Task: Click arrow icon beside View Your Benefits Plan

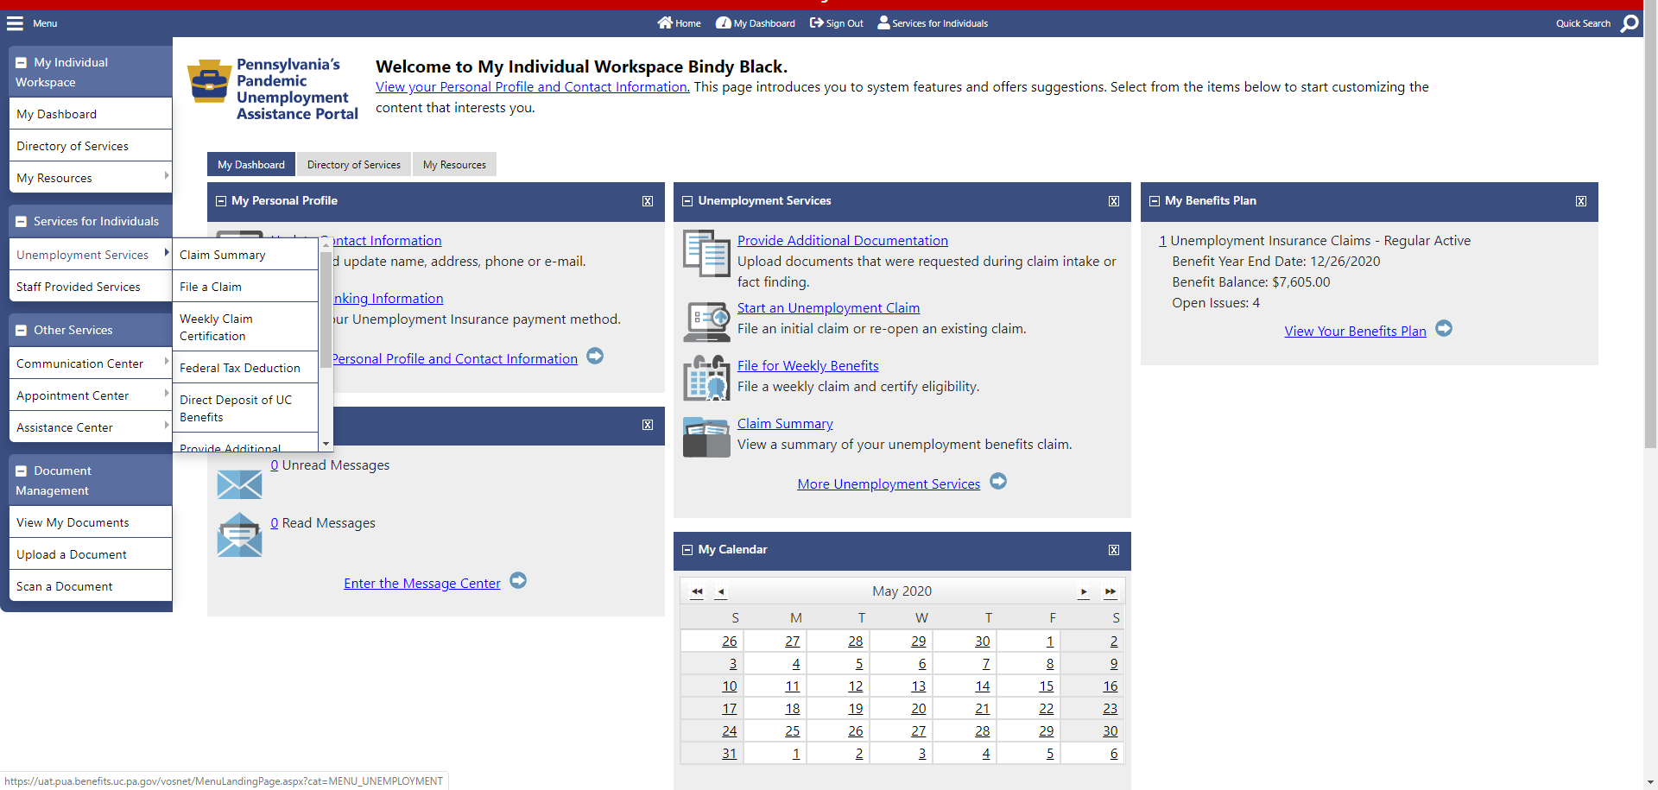Action: point(1444,329)
